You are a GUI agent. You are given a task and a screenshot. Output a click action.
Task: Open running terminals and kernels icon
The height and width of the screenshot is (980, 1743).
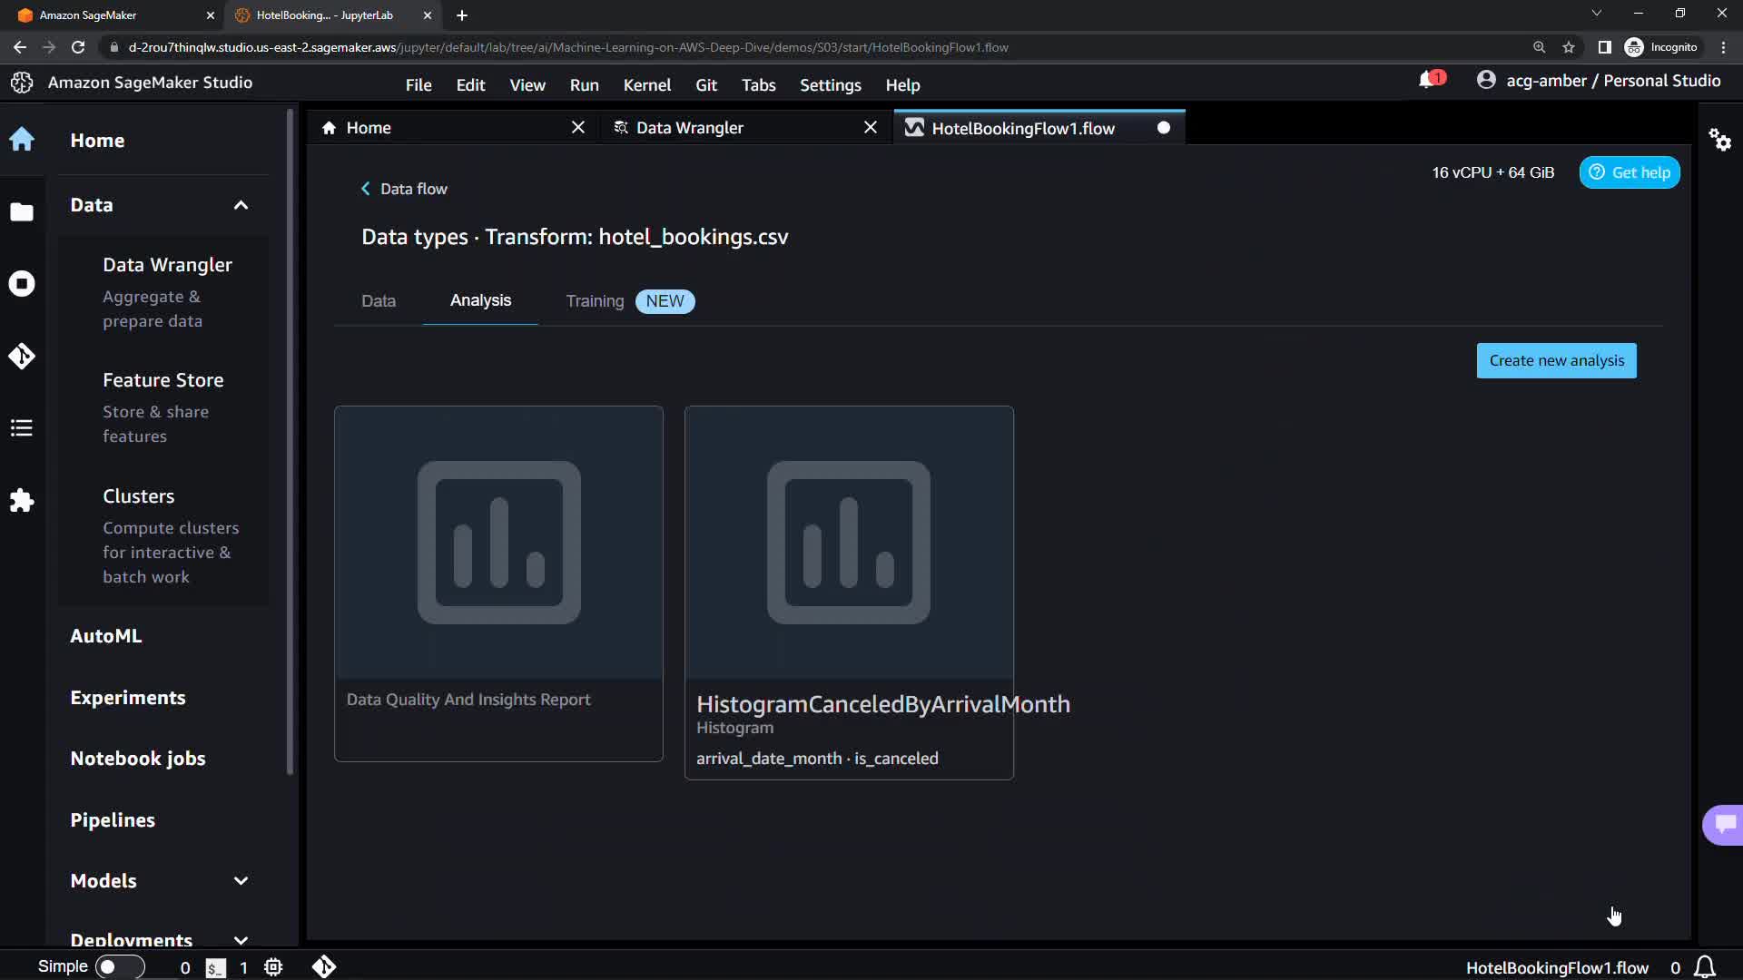tap(22, 284)
